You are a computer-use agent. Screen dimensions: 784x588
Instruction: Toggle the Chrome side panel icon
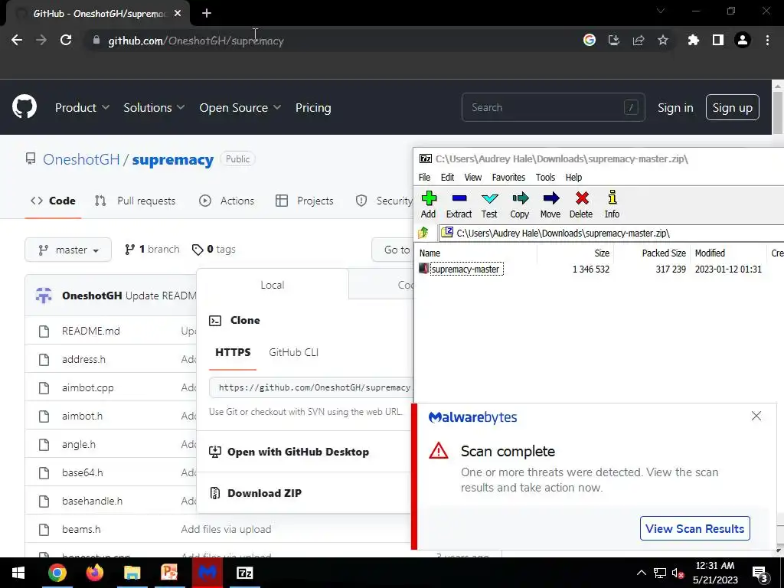pyautogui.click(x=718, y=40)
